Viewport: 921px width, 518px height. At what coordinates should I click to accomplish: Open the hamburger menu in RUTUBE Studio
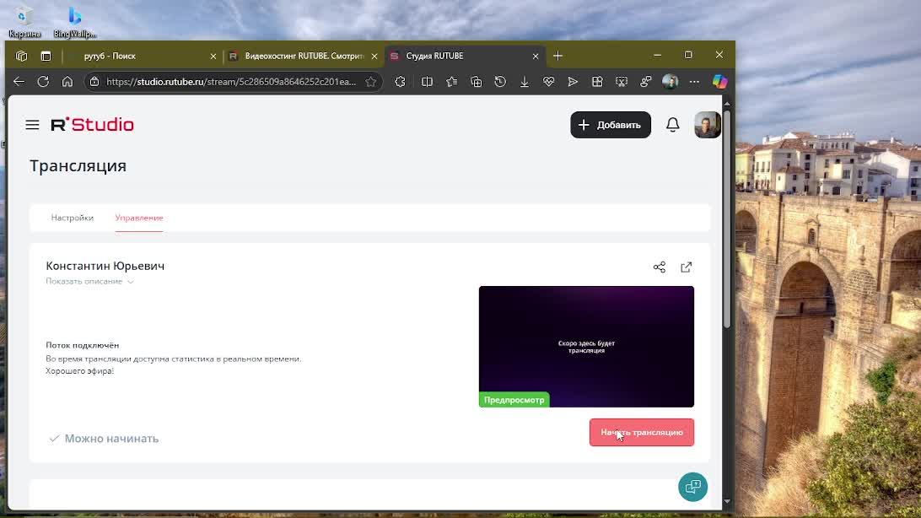[32, 125]
